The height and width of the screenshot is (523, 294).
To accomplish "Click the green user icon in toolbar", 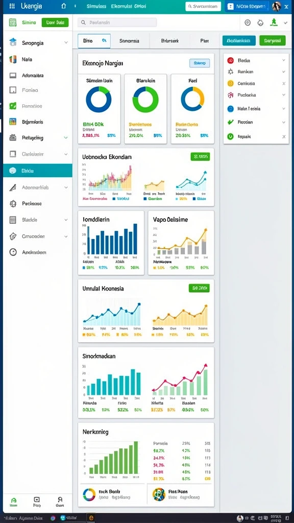I will pos(274,22).
